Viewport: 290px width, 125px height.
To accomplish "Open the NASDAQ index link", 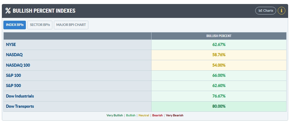I will [x=14, y=55].
